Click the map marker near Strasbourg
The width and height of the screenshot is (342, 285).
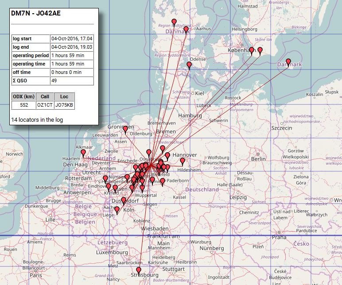click(x=139, y=270)
